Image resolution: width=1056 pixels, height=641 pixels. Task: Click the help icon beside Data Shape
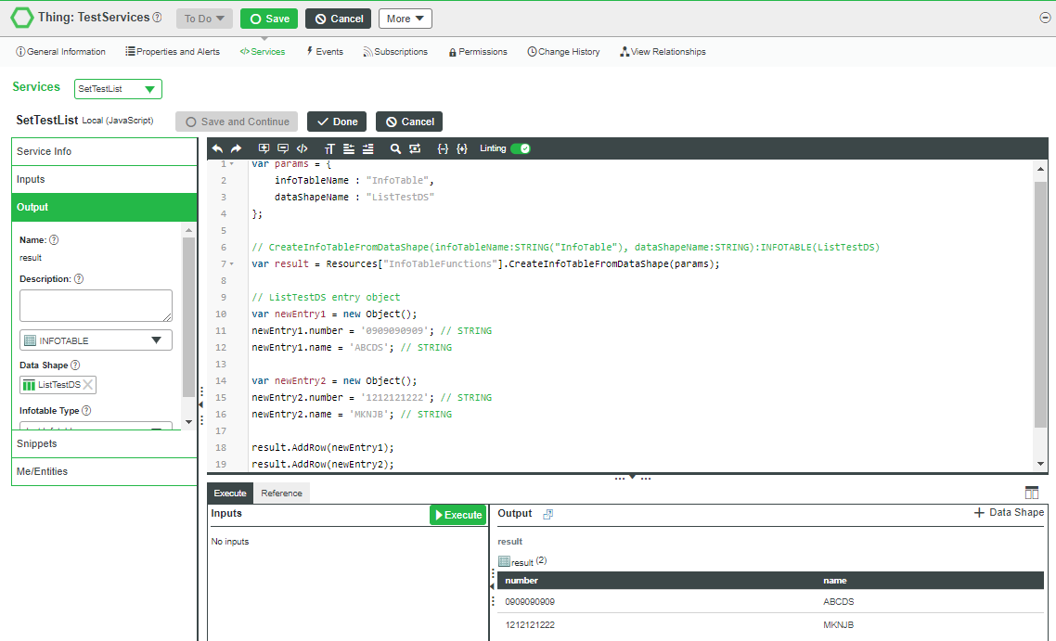[x=75, y=365]
